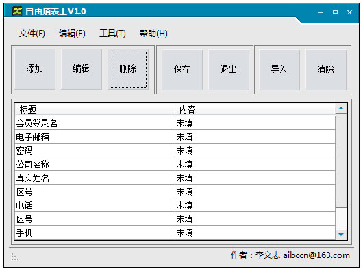Screen dimensions: 363x271
Task: Click the 添加 button
Action: coord(35,69)
